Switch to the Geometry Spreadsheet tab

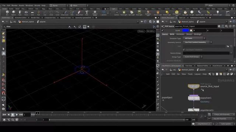click(x=83, y=18)
